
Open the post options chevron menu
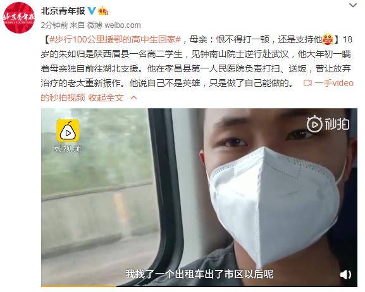353,5
